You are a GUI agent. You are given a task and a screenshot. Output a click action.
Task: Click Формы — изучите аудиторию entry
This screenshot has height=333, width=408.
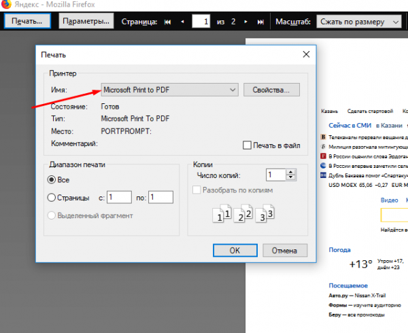[364, 305]
